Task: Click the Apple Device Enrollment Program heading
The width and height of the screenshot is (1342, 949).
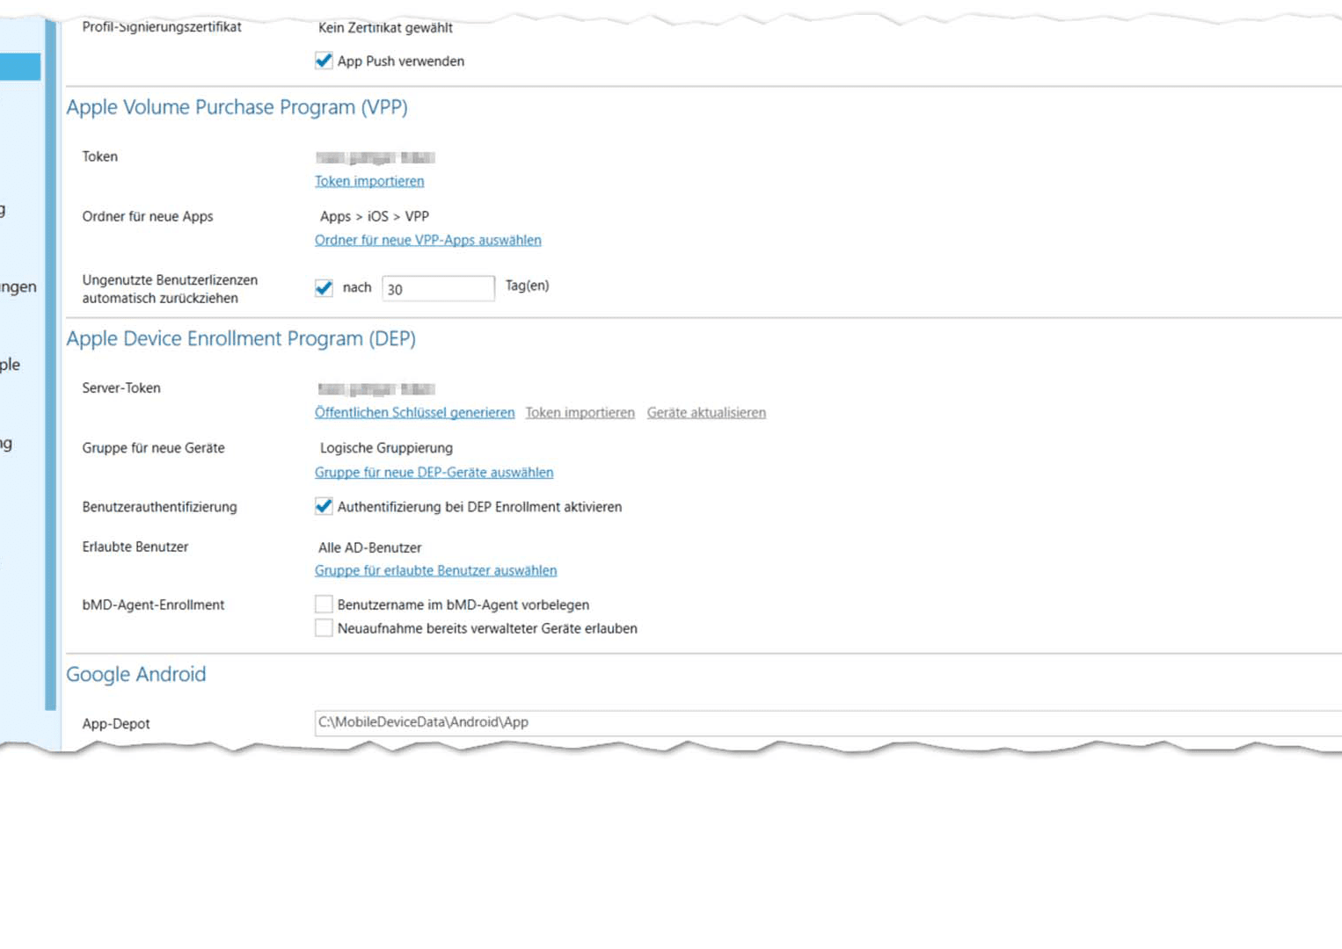Action: pos(241,339)
